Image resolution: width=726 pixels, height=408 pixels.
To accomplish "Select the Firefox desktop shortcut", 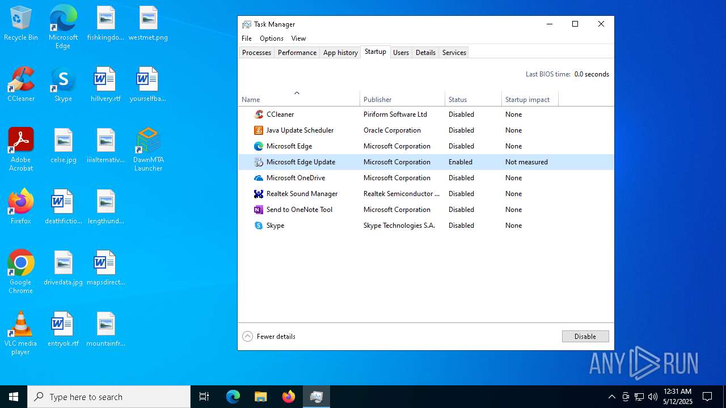I will 21,207.
